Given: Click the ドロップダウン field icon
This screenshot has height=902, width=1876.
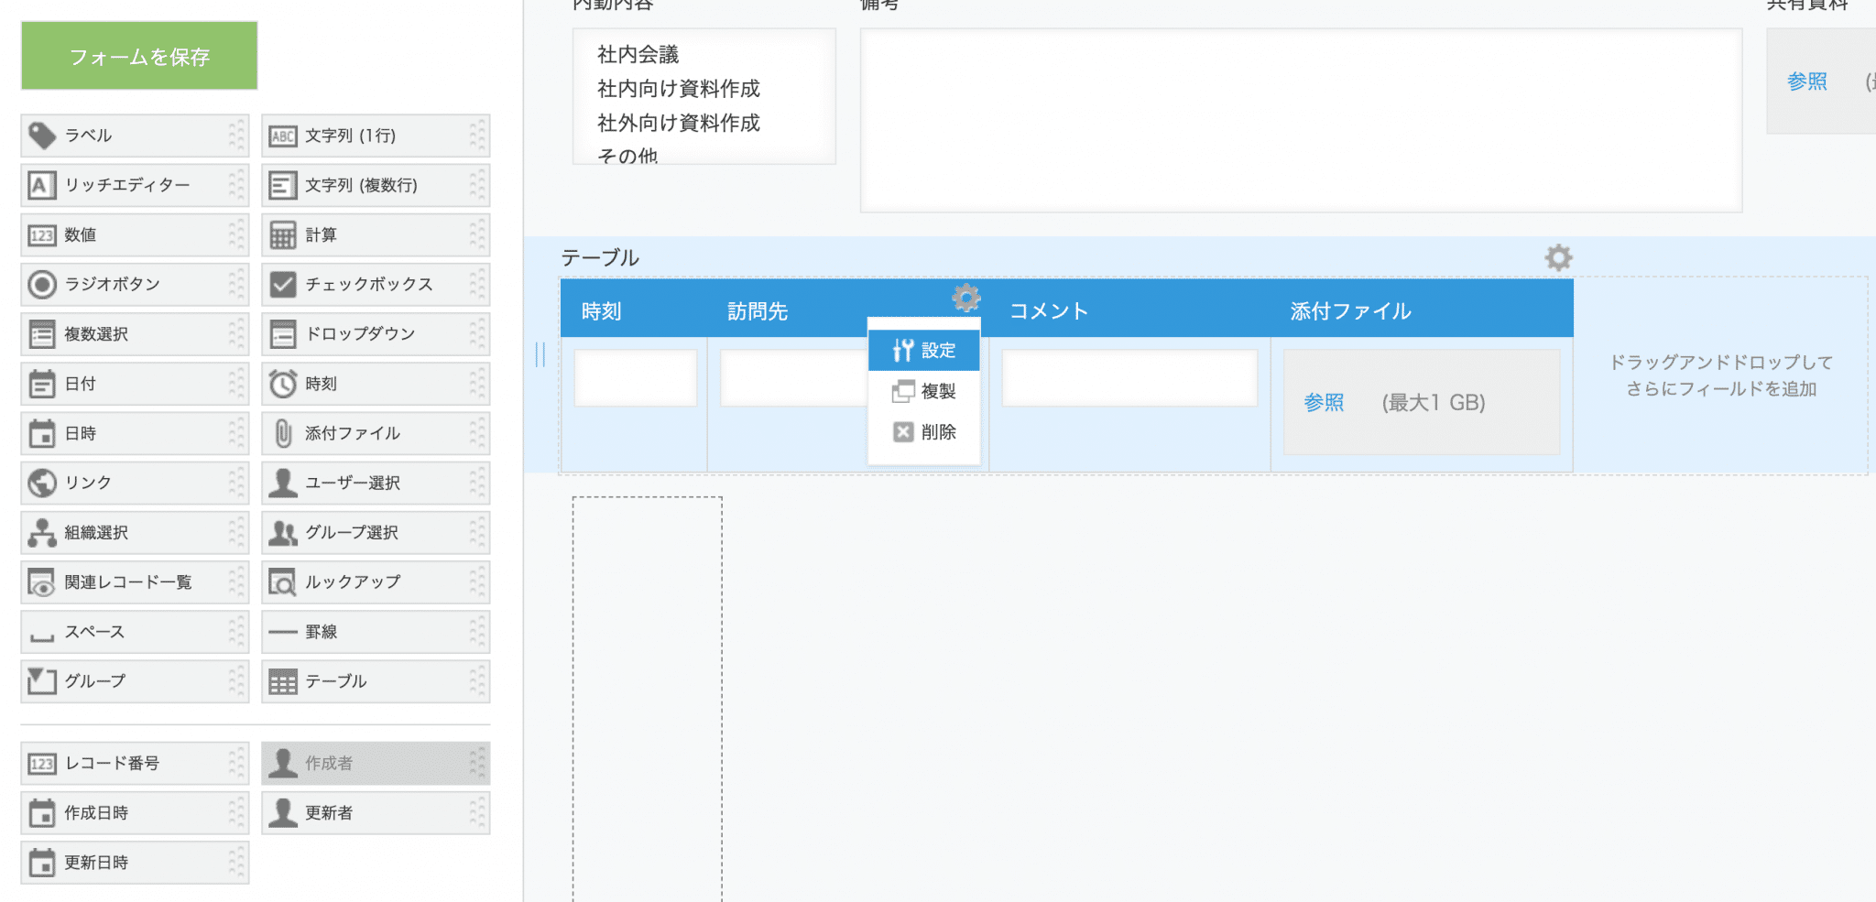Looking at the screenshot, I should pos(283,334).
